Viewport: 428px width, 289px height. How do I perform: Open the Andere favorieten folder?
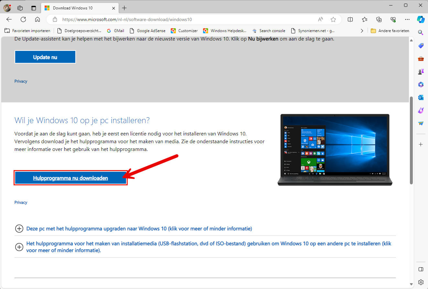(390, 31)
